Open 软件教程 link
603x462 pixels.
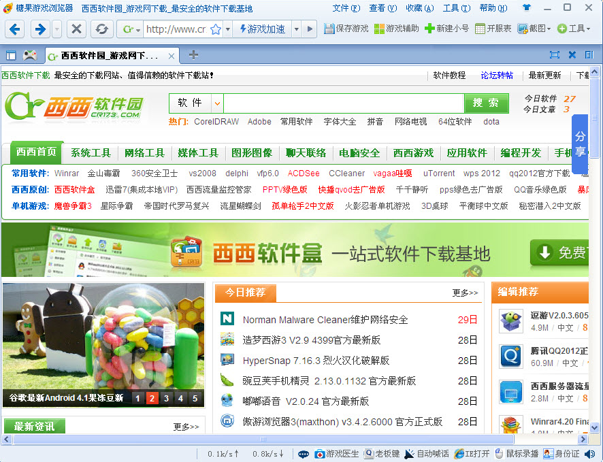[449, 76]
